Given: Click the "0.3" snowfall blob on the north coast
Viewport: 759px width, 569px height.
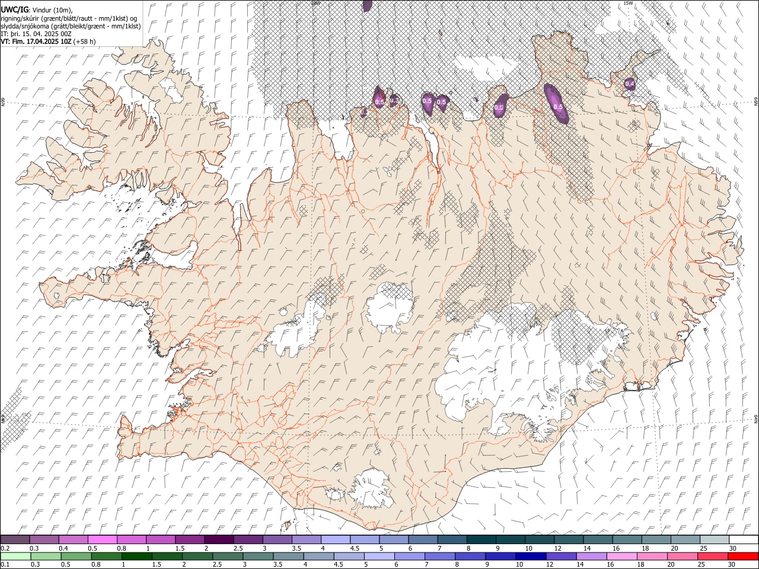Looking at the screenshot, I should click(x=394, y=100).
